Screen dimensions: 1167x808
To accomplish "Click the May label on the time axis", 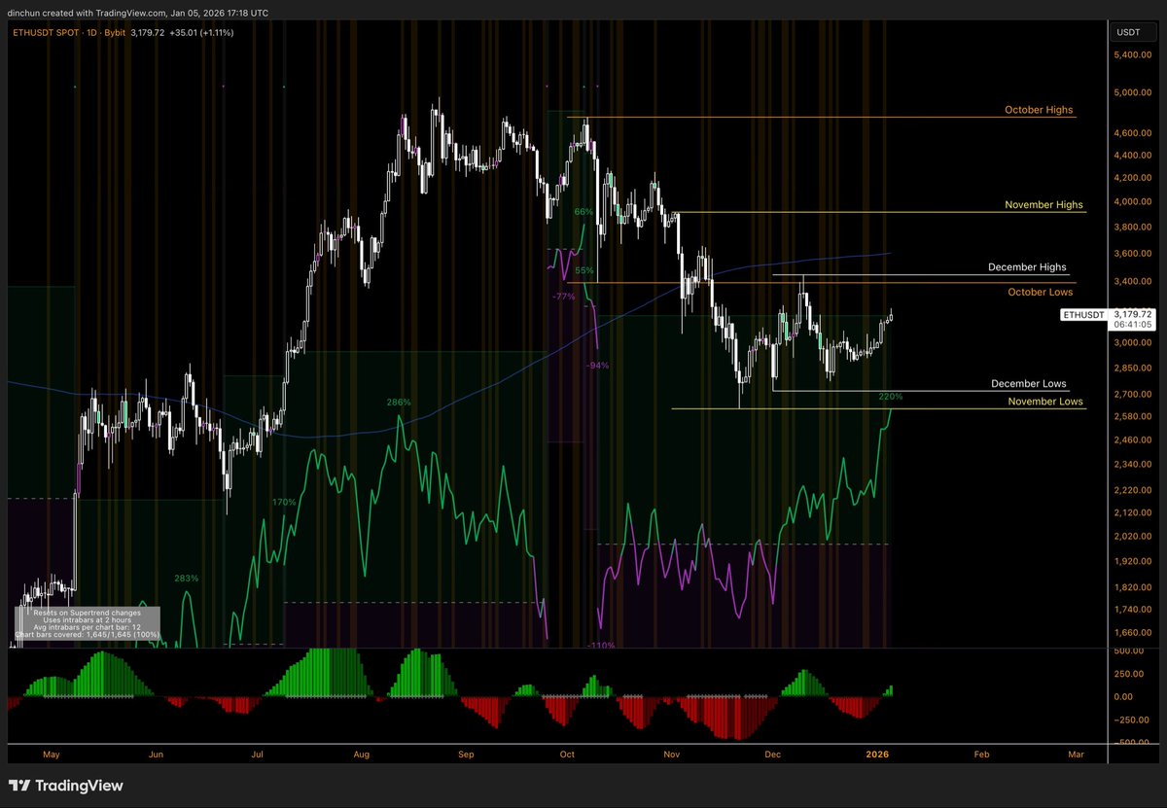I will coord(52,754).
